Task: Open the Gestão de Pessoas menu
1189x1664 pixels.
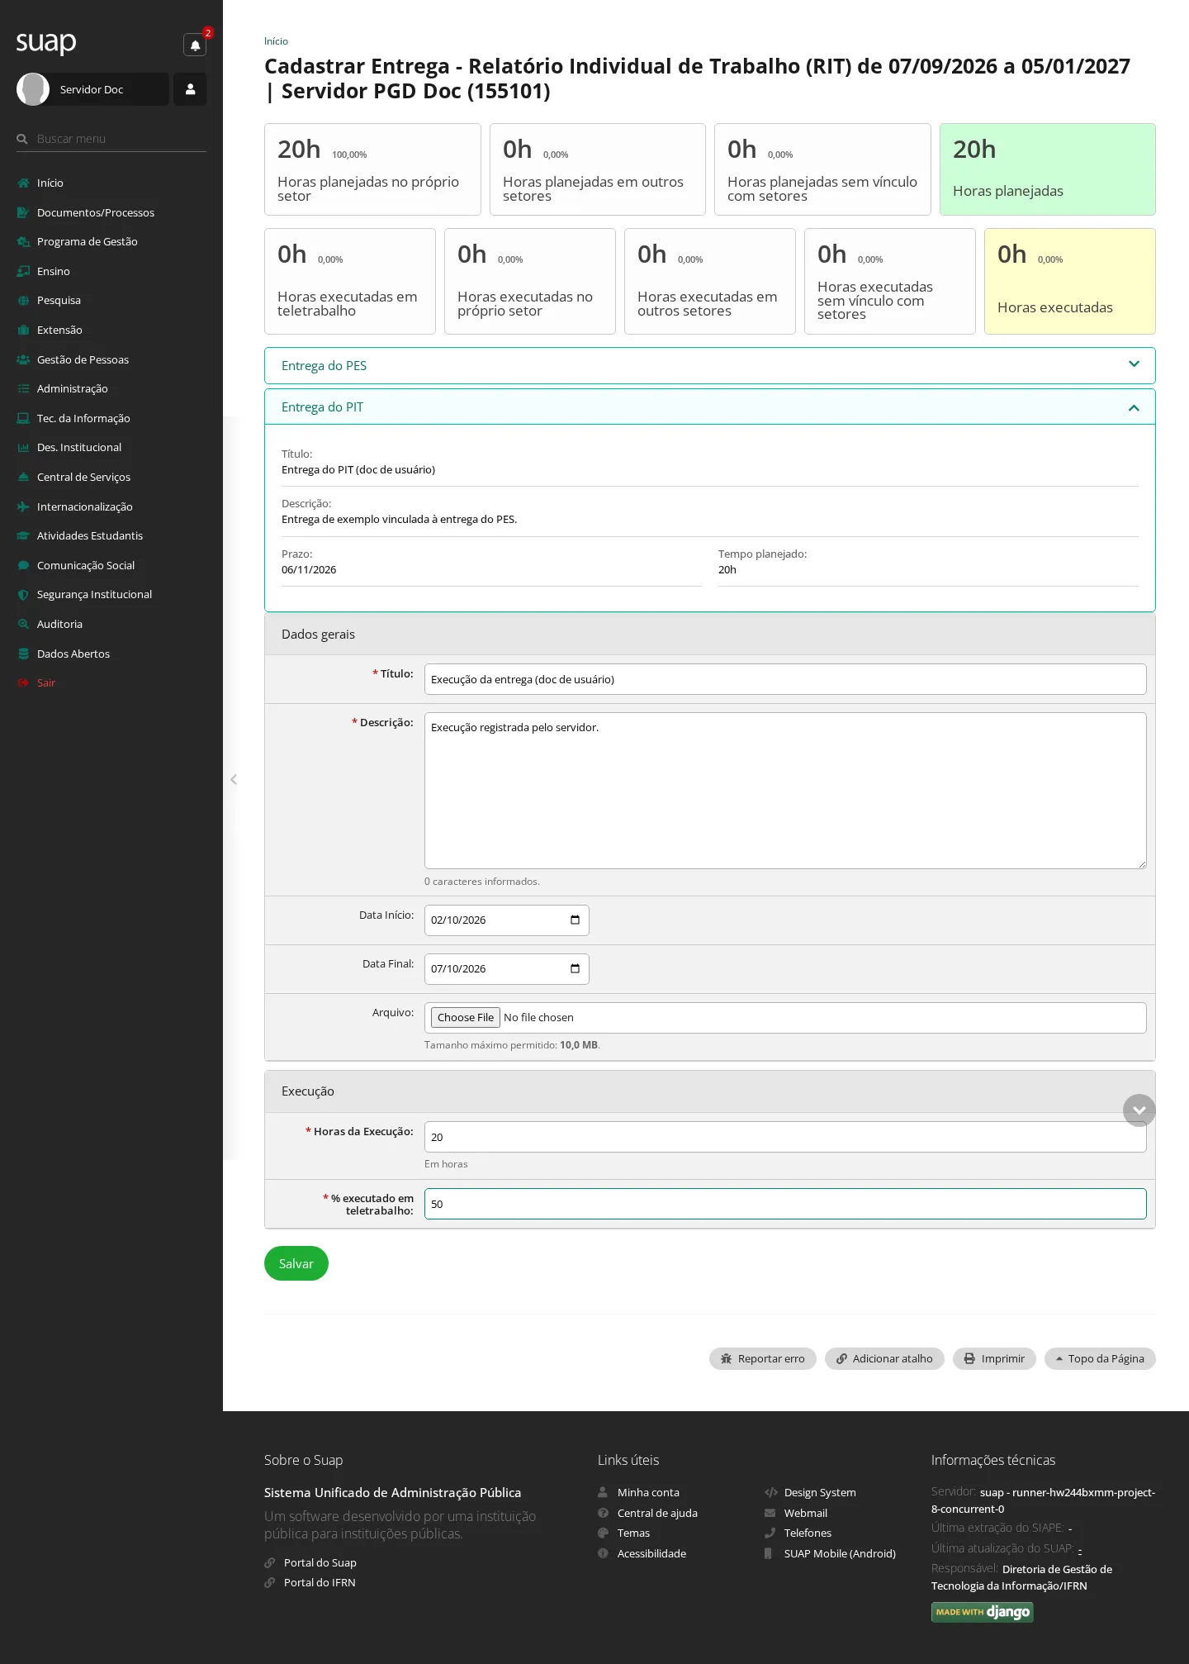Action: pyautogui.click(x=83, y=359)
